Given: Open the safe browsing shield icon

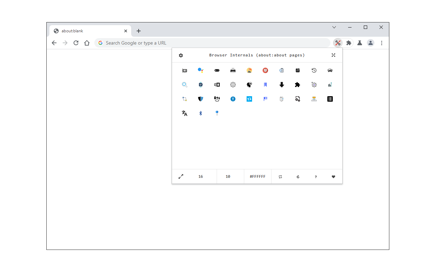Looking at the screenshot, I should pos(201,99).
